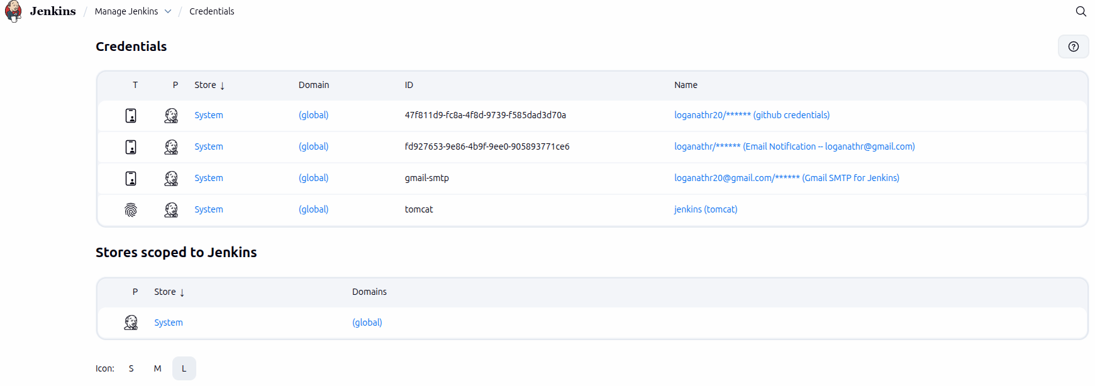
Task: Sort stores table by P column
Action: coord(135,292)
